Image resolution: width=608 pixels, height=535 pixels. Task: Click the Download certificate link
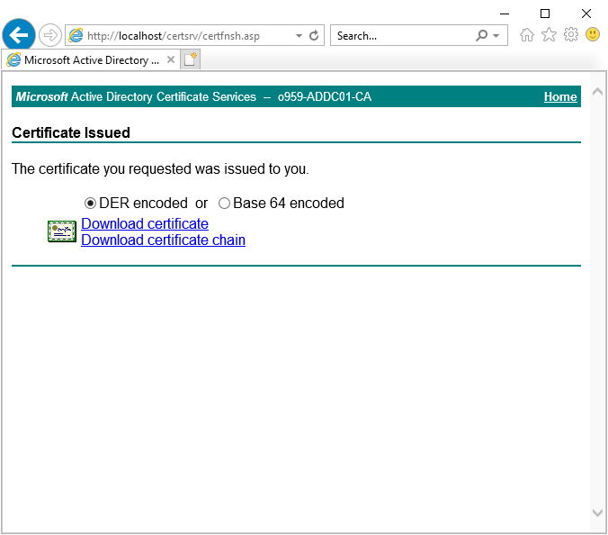(145, 223)
